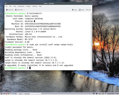Expand the Split View dropdown arrow
The image size is (119, 95).
coord(24,10)
